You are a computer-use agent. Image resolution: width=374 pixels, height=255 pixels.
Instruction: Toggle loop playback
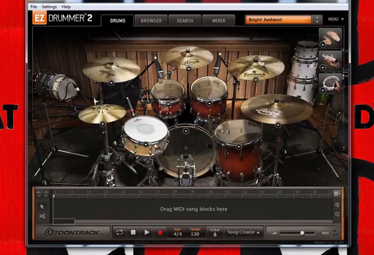pos(119,232)
